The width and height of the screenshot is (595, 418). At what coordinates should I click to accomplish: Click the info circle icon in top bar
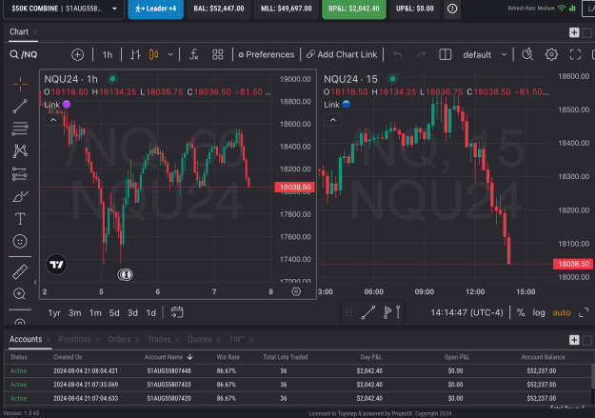[x=452, y=9]
